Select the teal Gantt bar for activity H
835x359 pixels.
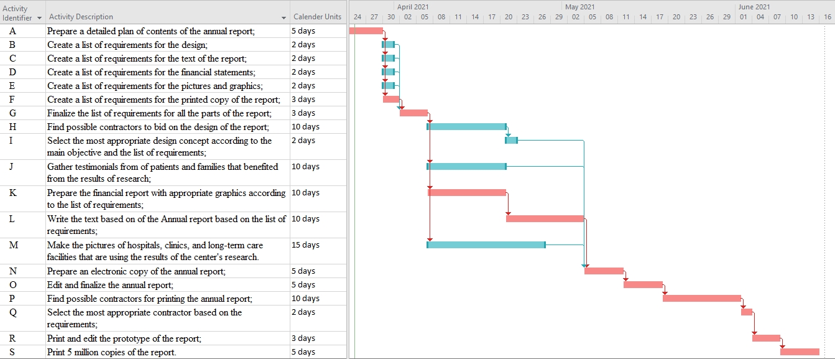467,127
